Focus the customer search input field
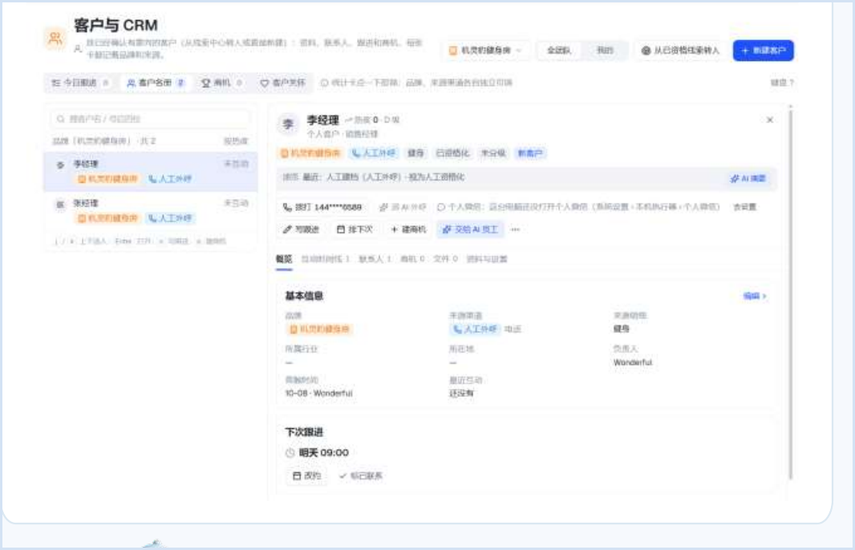 tap(151, 119)
